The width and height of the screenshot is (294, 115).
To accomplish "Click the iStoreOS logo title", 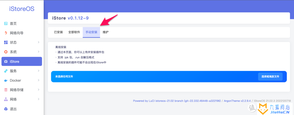I will coord(22,9).
